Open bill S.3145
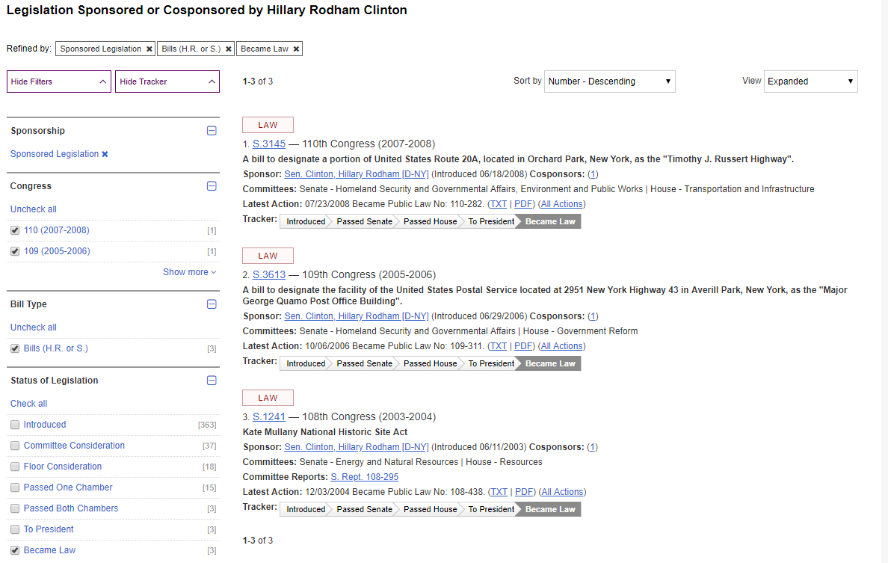Viewport: 888px width, 563px height. click(x=269, y=144)
